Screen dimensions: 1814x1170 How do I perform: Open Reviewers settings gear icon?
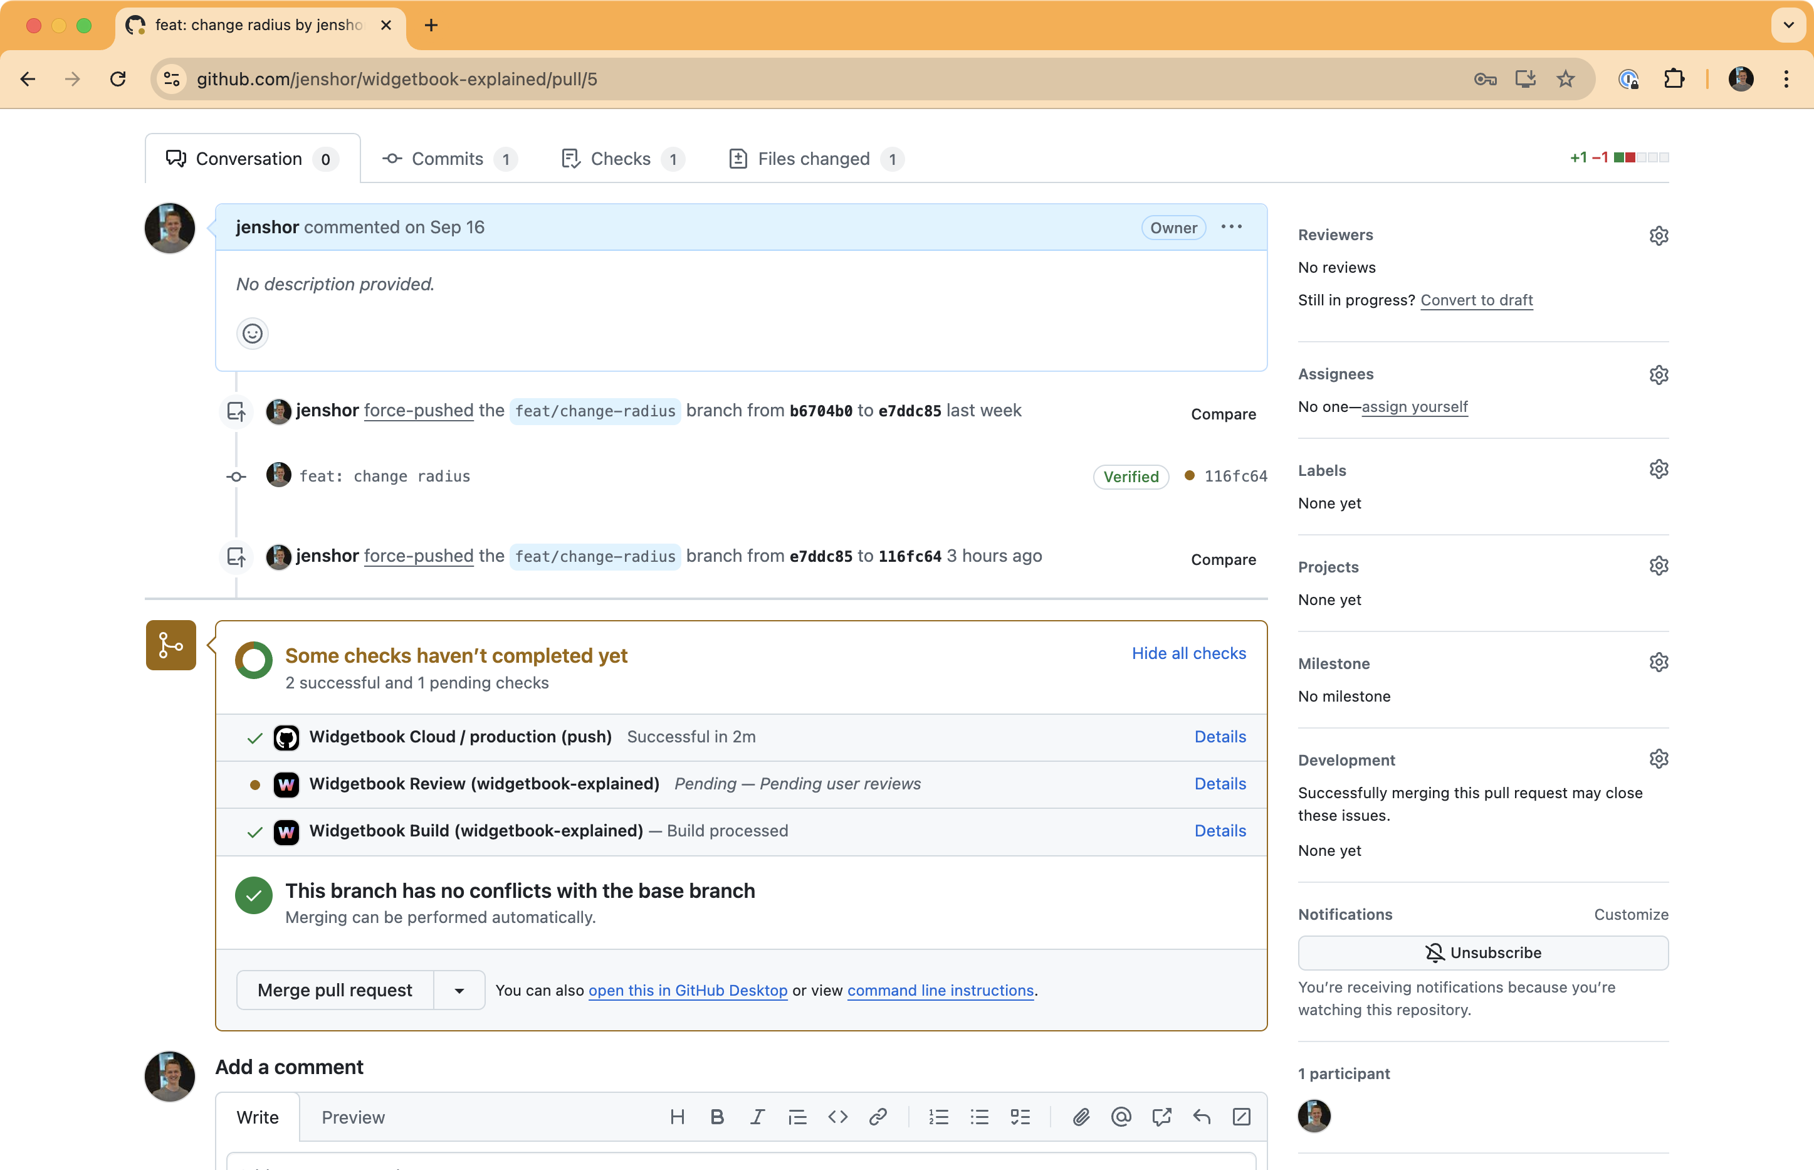1659,236
